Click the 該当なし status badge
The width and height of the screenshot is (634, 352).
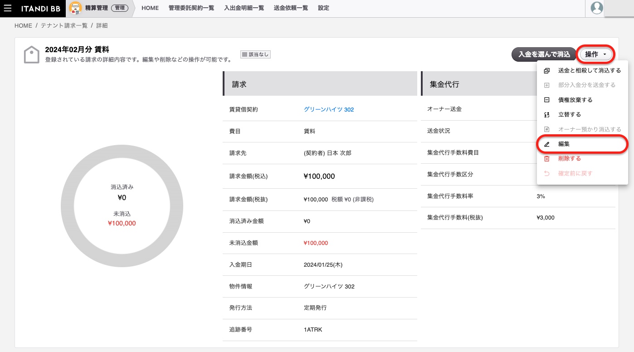pyautogui.click(x=255, y=54)
